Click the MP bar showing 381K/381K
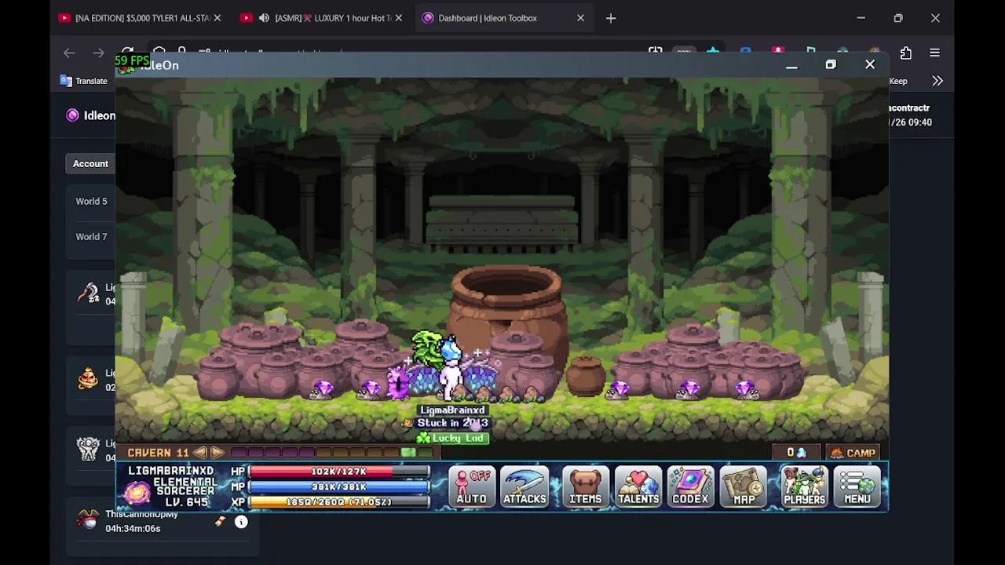The width and height of the screenshot is (1005, 565). (339, 487)
